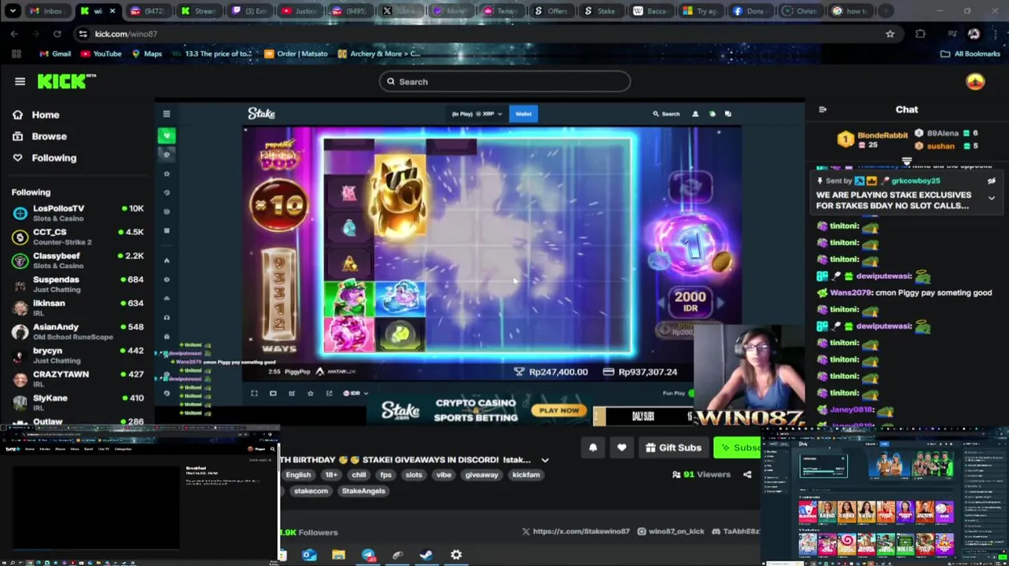The image size is (1009, 566).
Task: Open the browser extensions puzzle icon
Action: [x=920, y=34]
